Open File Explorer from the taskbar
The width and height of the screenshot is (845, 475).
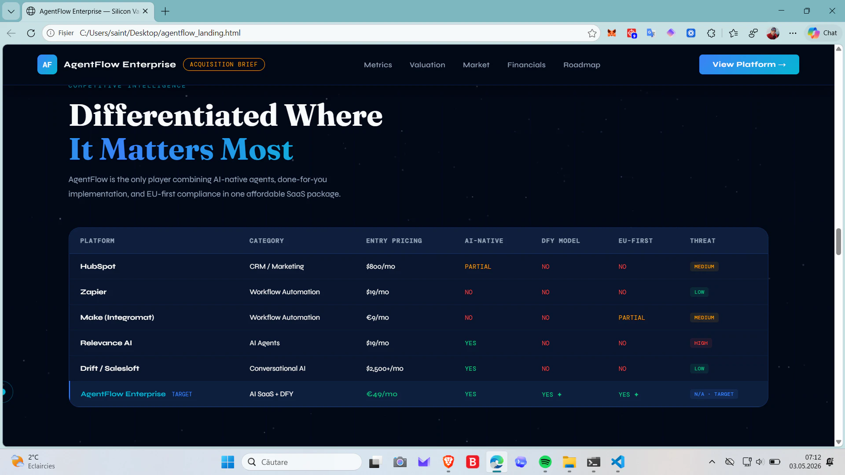tap(569, 462)
